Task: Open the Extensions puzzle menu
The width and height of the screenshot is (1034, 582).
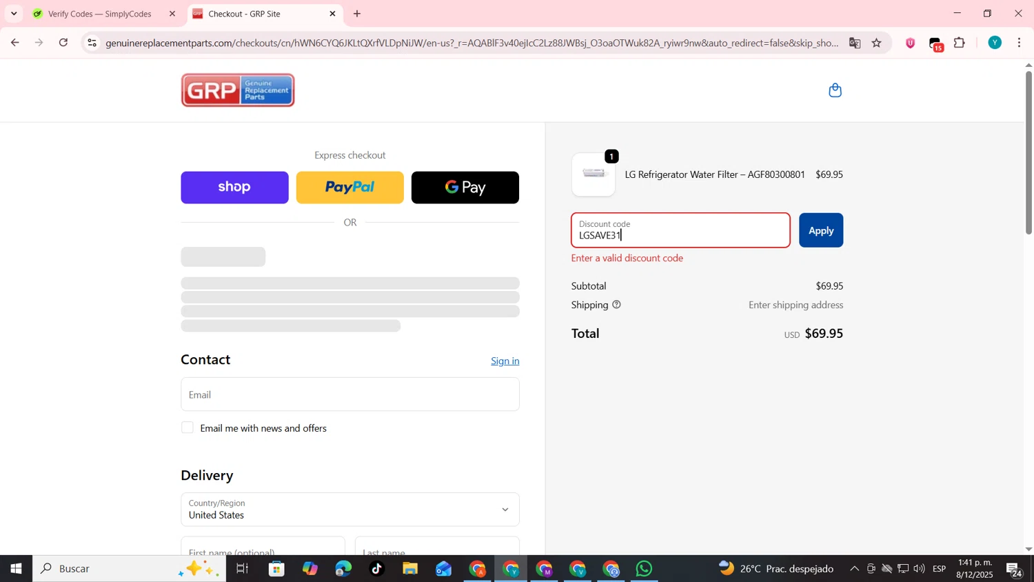Action: click(x=960, y=43)
